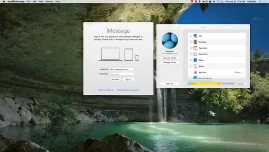
Task: Click the Keychain keys icon in iCloud list
Action: tap(195, 72)
